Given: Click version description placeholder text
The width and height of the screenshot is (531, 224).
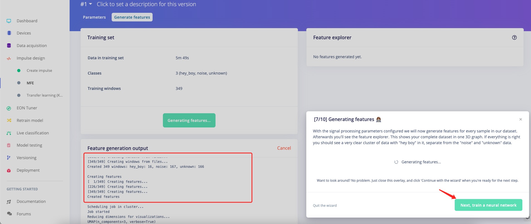Looking at the screenshot, I should pos(146,4).
